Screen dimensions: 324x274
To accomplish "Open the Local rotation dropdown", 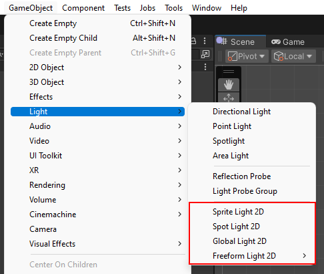I will [293, 56].
